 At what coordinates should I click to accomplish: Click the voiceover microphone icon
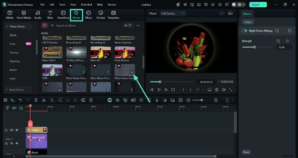tap(157, 100)
